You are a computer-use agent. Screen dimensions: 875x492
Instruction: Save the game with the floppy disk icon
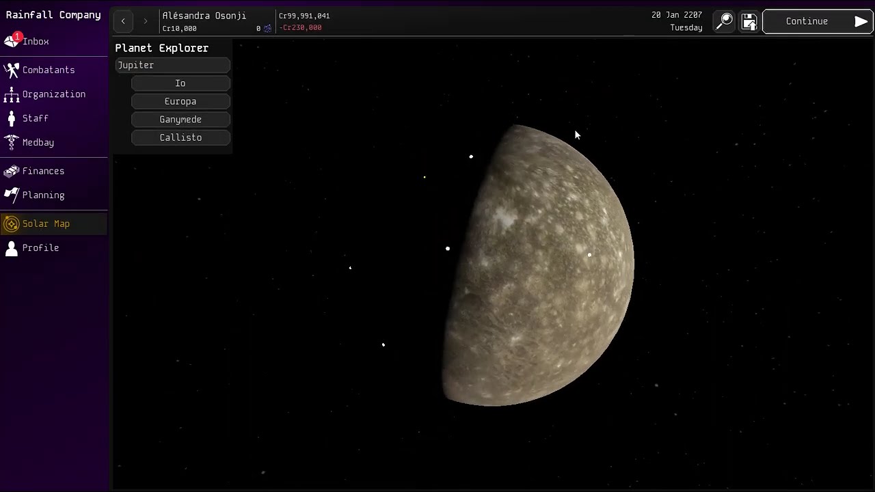(749, 22)
